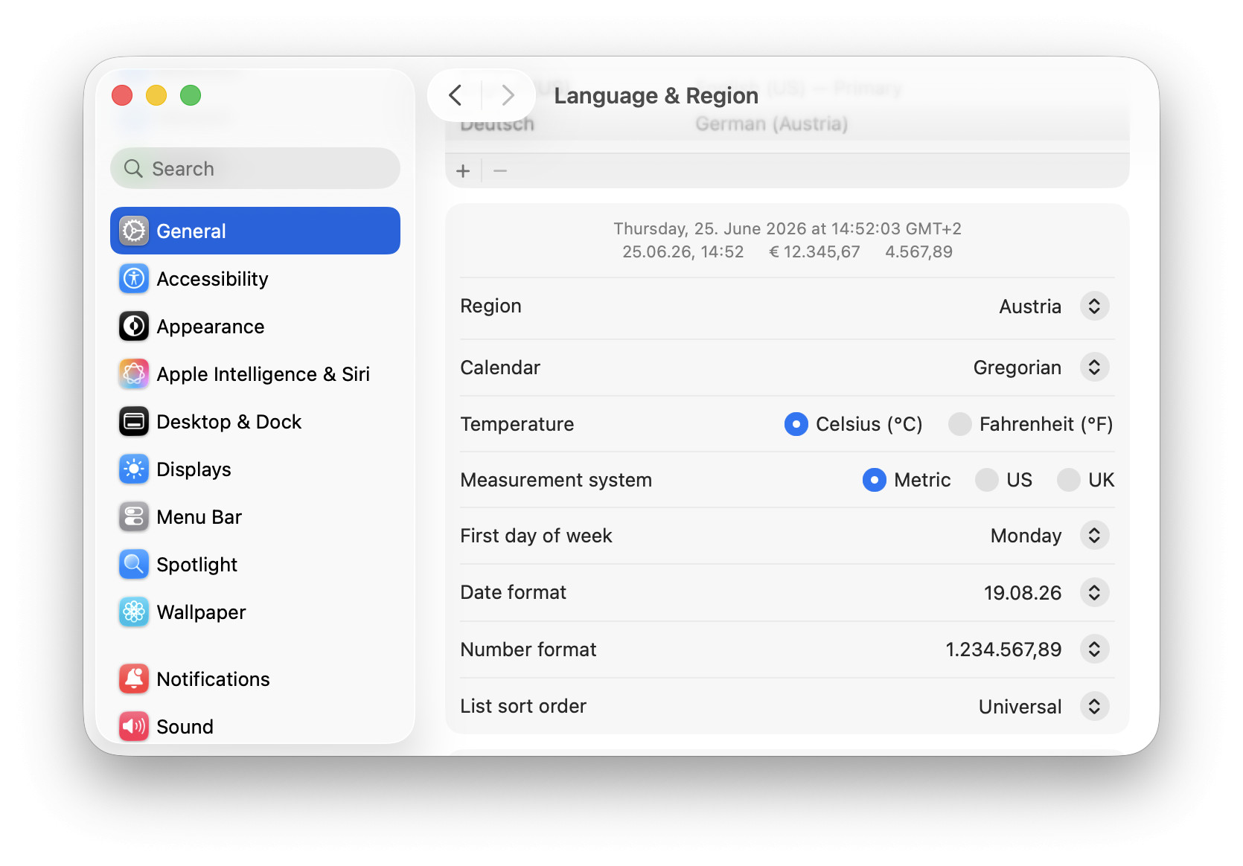Open Displays settings
The width and height of the screenshot is (1243, 866).
(255, 469)
